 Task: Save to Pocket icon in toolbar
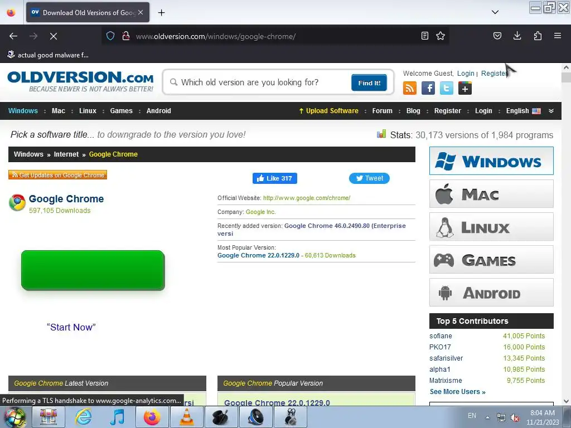(497, 36)
